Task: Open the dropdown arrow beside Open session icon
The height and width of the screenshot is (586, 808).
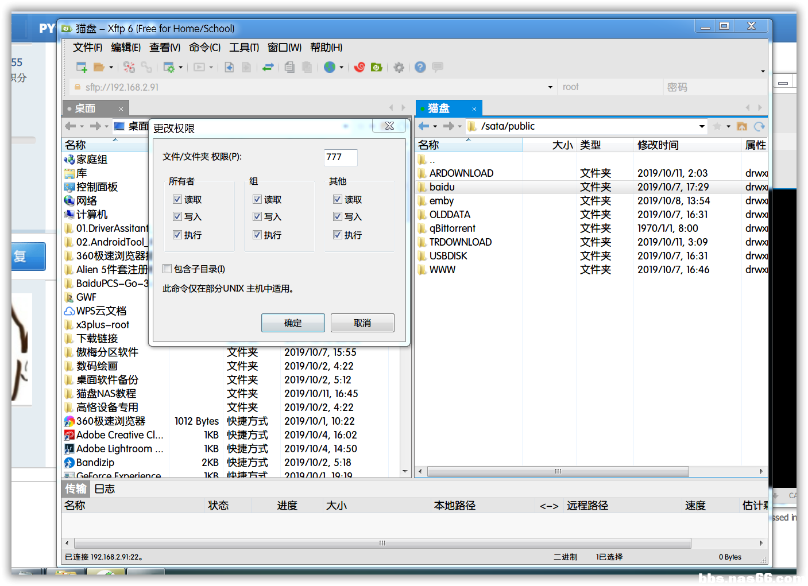Action: coord(111,68)
